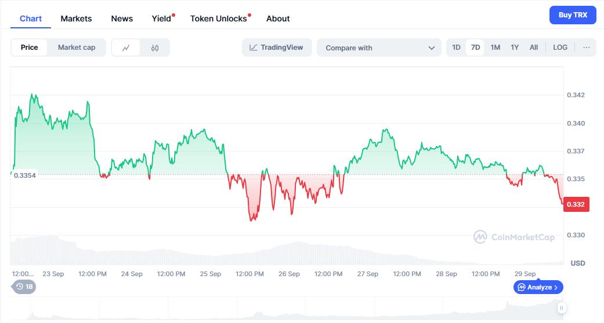Enable LOG scale on chart

click(x=560, y=47)
